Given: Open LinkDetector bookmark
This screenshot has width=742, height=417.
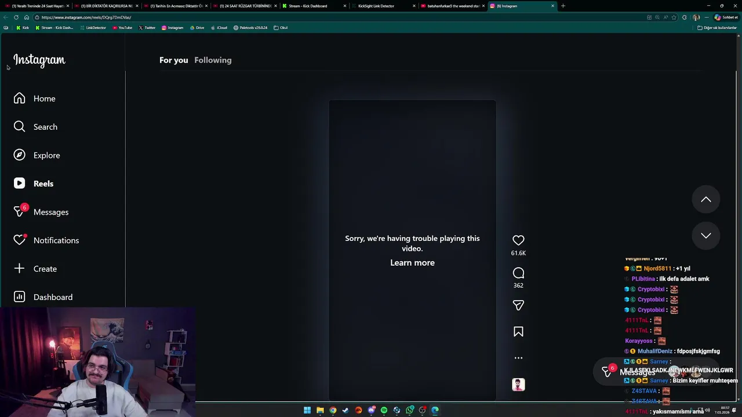Looking at the screenshot, I should [x=93, y=28].
